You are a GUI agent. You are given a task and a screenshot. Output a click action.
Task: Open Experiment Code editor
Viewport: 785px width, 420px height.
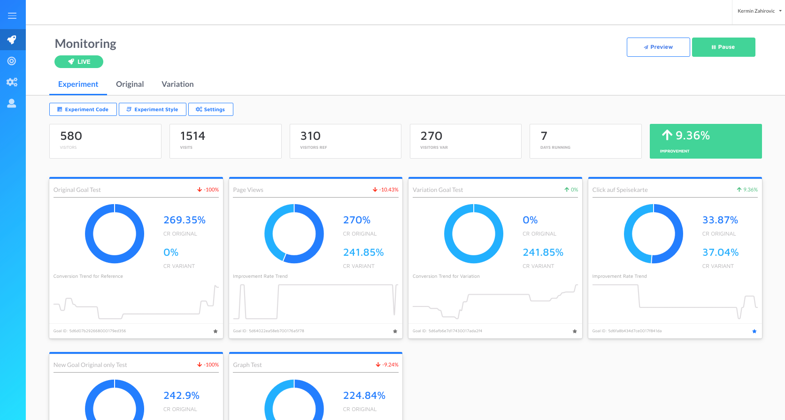click(83, 109)
